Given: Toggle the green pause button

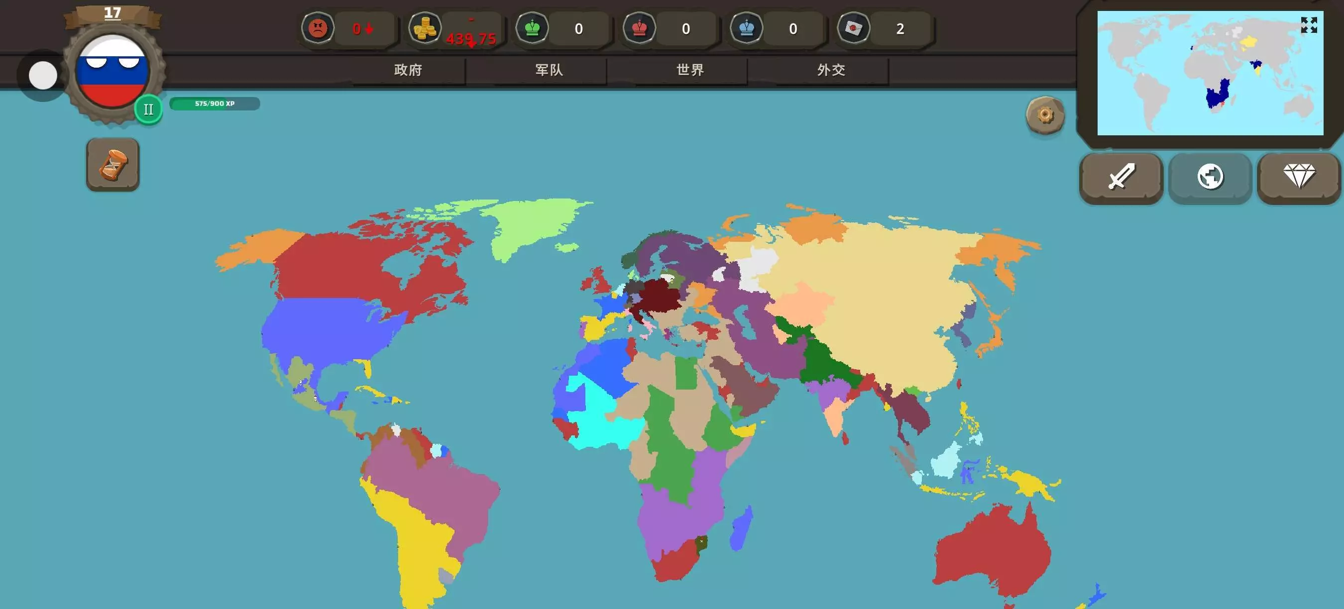Looking at the screenshot, I should (148, 109).
